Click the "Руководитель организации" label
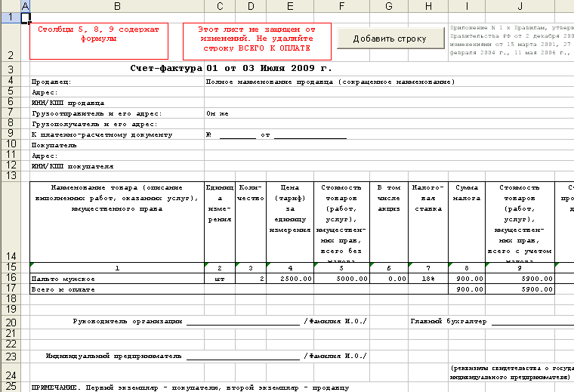This screenshot has height=392, width=574. coord(128,321)
